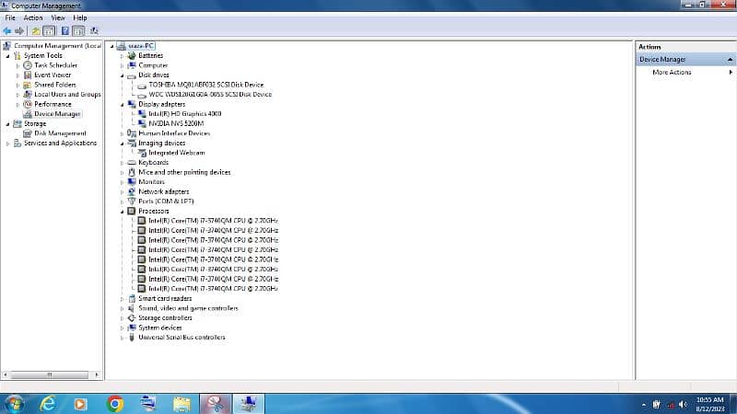The width and height of the screenshot is (737, 414).
Task: Open Google Chrome from the taskbar
Action: [115, 403]
